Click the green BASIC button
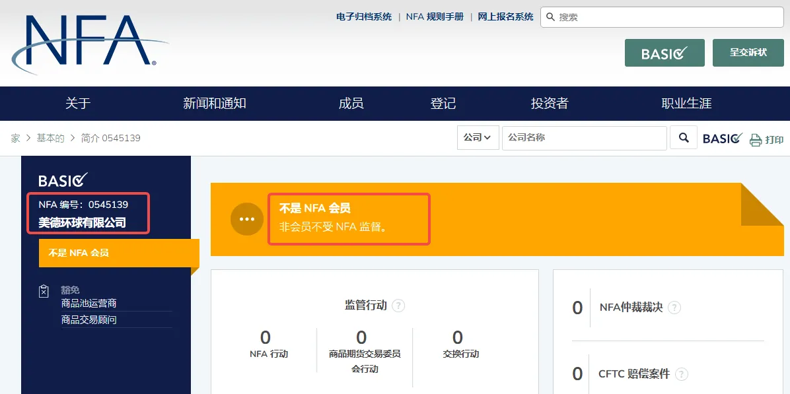Image resolution: width=790 pixels, height=394 pixels. coord(664,53)
